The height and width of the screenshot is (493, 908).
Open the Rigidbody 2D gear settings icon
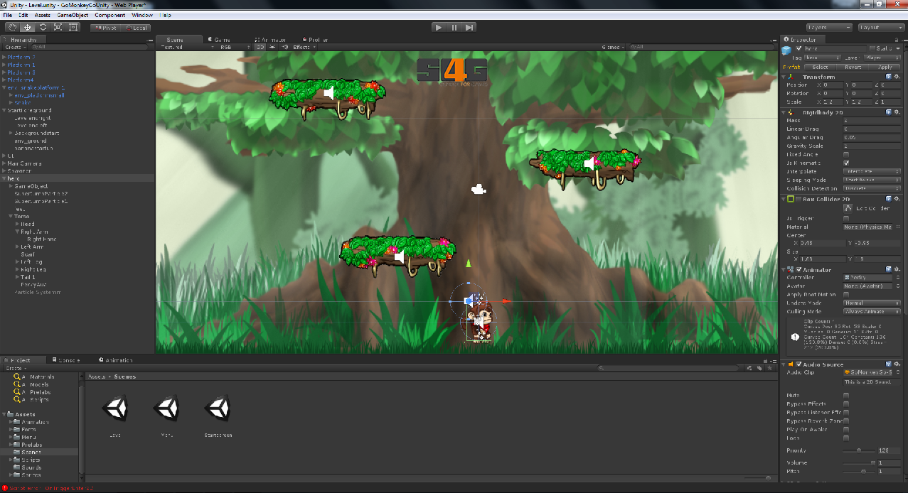click(x=898, y=112)
